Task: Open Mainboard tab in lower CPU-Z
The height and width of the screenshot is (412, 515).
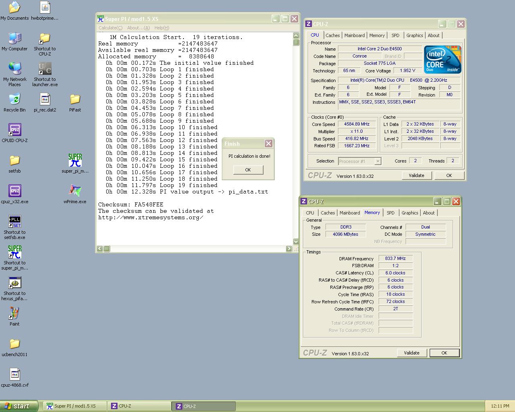Action: [x=350, y=213]
